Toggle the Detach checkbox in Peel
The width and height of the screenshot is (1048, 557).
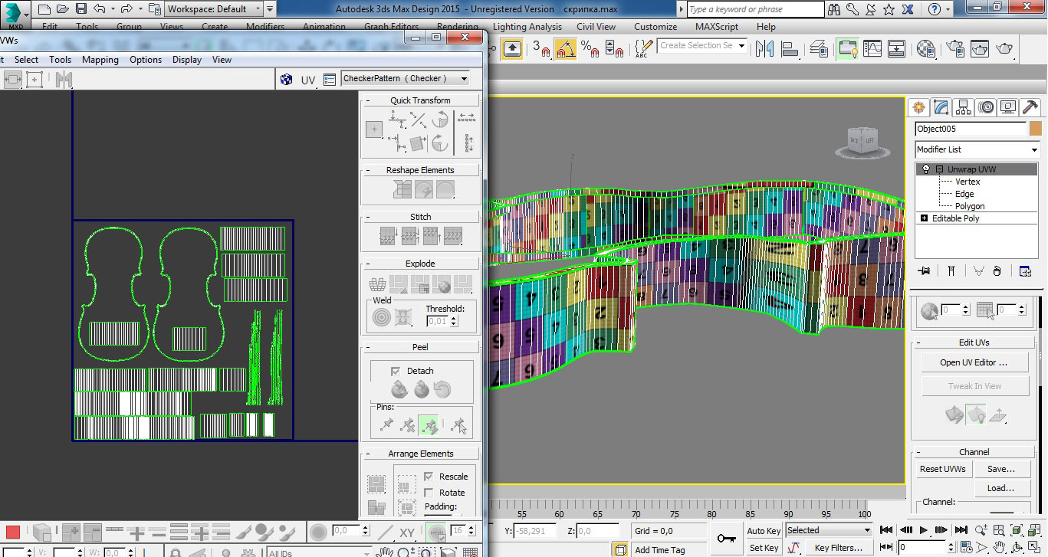click(396, 371)
